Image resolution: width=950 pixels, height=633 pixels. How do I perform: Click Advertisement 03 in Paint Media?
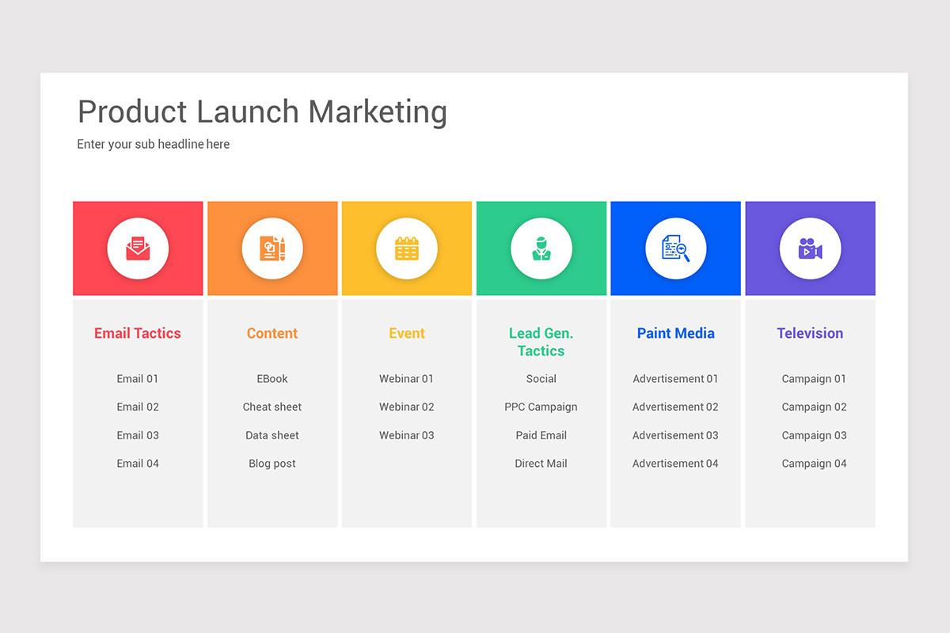pos(675,435)
